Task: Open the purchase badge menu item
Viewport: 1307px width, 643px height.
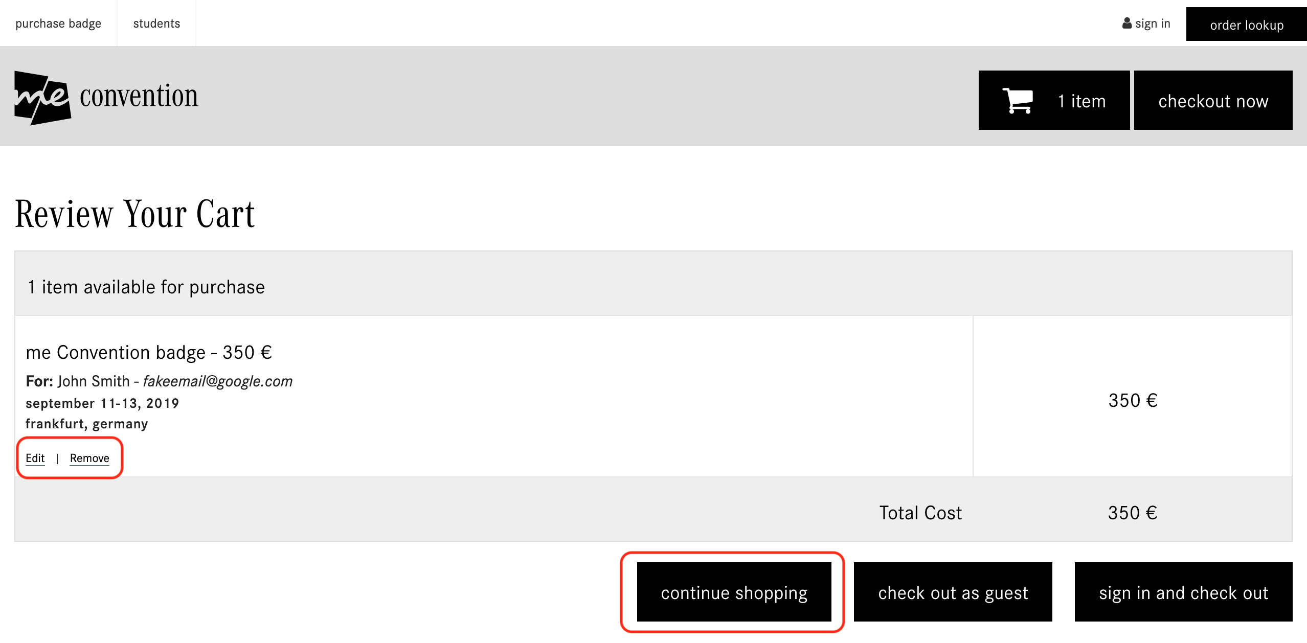Action: [58, 24]
